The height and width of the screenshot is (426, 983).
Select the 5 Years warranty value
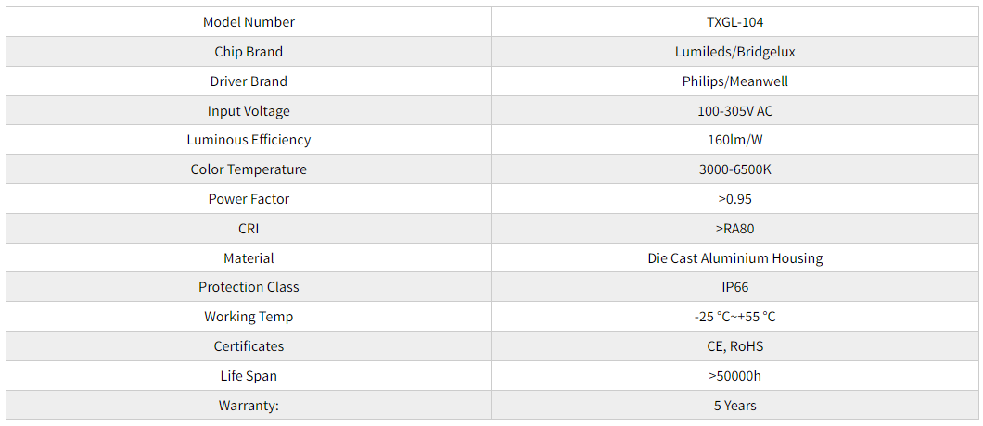click(x=734, y=406)
